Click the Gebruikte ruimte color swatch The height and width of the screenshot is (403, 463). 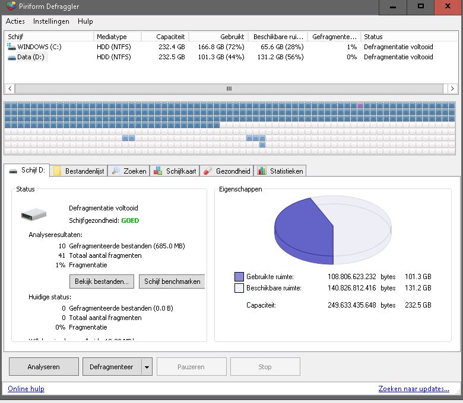(x=239, y=277)
